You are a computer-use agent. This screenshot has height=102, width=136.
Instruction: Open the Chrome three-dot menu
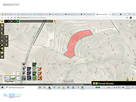point(134,18)
